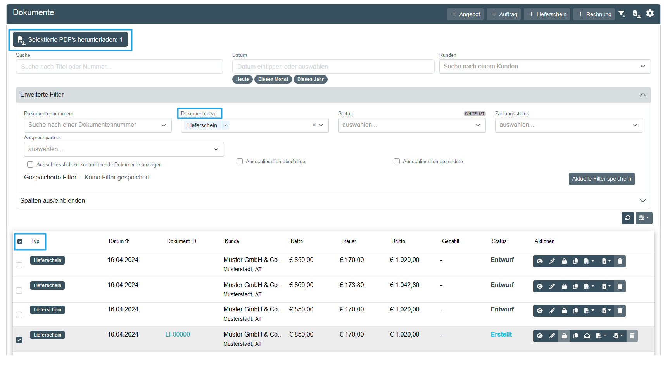665x388 pixels.
Task: Clear all filters using the funnel icon
Action: coord(622,14)
